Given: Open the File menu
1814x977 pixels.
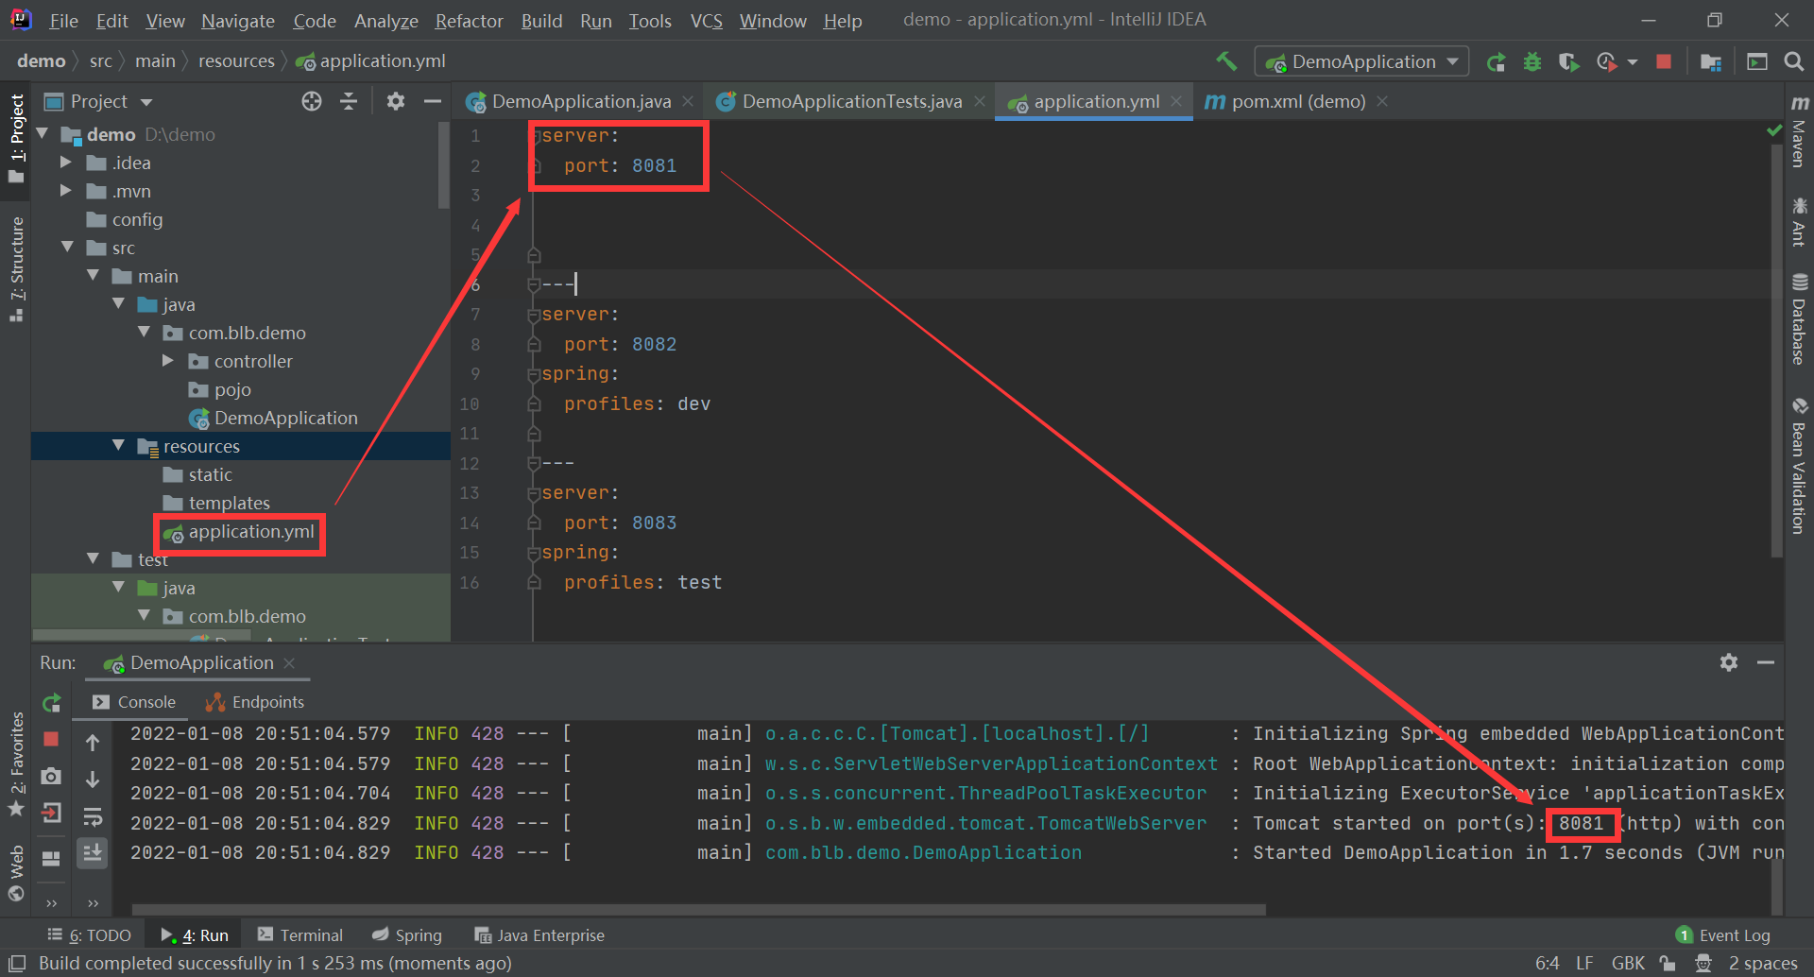Looking at the screenshot, I should 63,21.
